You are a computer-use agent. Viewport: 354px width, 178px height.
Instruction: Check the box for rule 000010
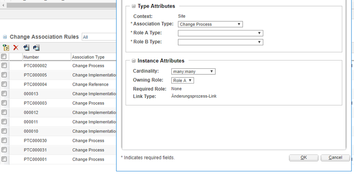tap(4, 131)
